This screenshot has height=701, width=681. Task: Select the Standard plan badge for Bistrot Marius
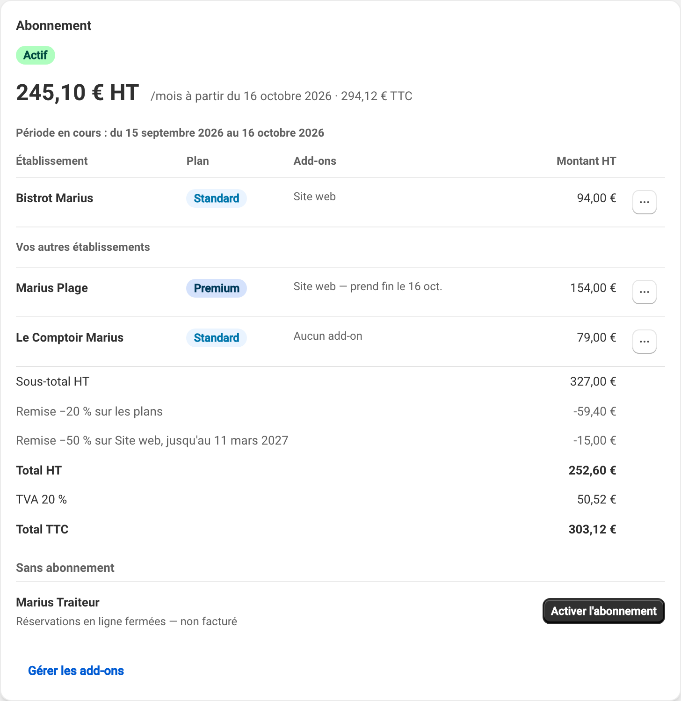[x=217, y=198]
